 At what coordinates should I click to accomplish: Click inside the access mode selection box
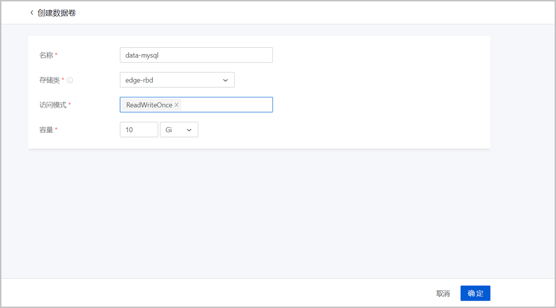click(x=222, y=104)
